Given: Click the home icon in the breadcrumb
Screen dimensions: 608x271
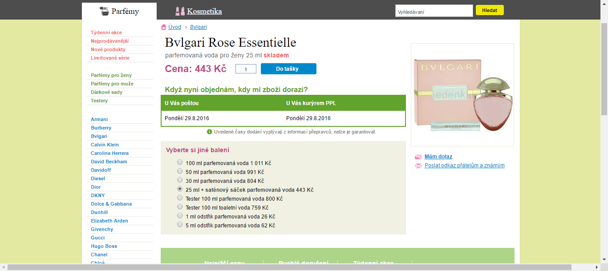Looking at the screenshot, I should pos(163,27).
